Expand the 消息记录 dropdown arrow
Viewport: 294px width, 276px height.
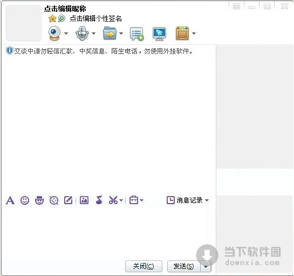click(x=207, y=200)
